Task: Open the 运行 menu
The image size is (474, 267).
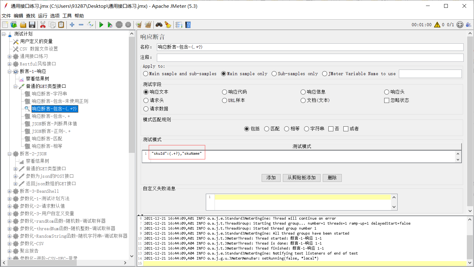Action: [x=43, y=16]
